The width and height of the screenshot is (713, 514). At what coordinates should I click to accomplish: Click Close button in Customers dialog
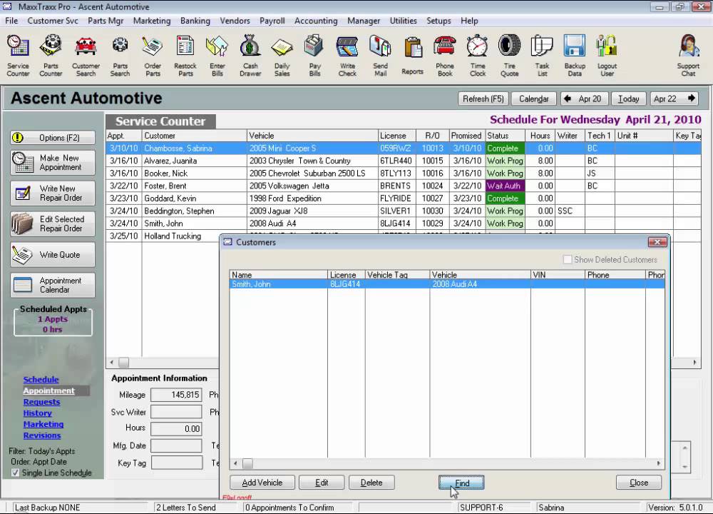pyautogui.click(x=639, y=483)
